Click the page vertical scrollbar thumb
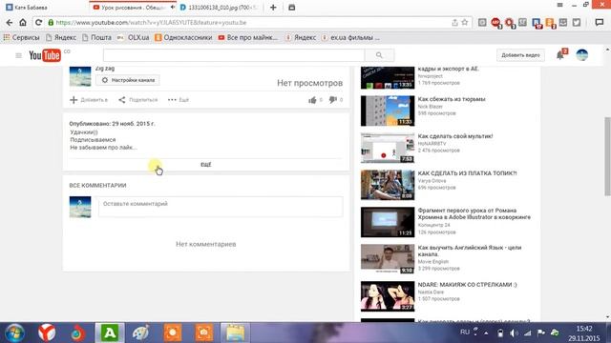Screen dimensions: 611x343 pos(607,156)
